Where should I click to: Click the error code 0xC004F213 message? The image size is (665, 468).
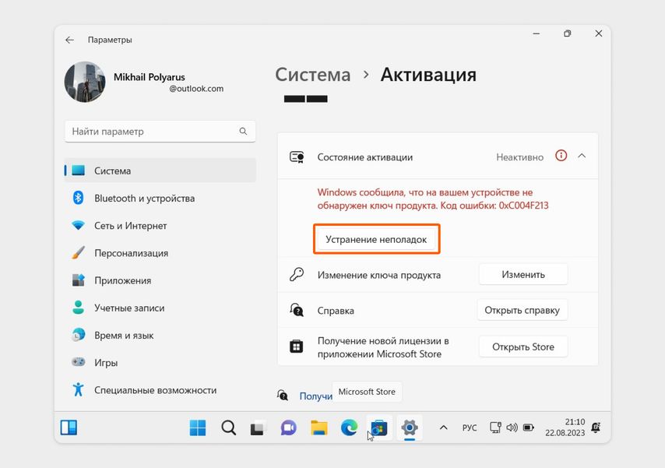click(433, 199)
